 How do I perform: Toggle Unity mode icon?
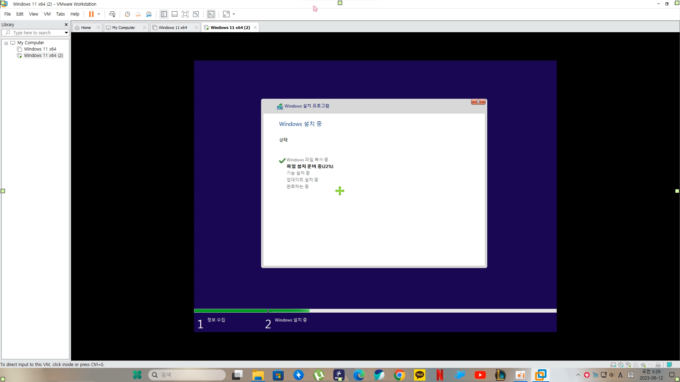point(196,14)
